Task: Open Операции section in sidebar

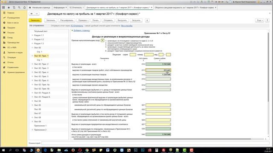Action: [x=12, y=57]
